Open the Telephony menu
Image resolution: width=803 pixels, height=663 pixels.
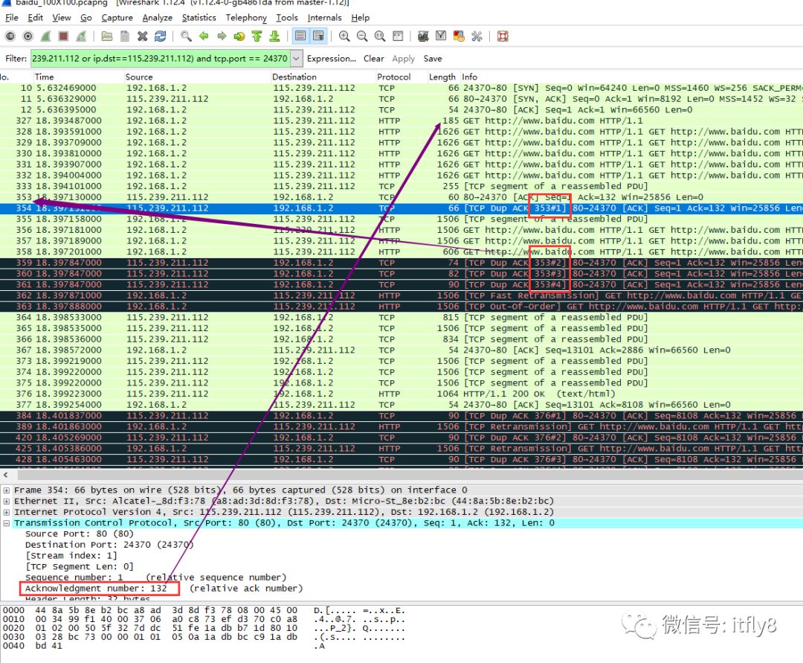click(x=246, y=18)
